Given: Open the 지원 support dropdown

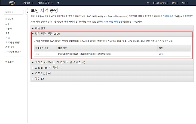Looking at the screenshot, I should click(185, 3).
